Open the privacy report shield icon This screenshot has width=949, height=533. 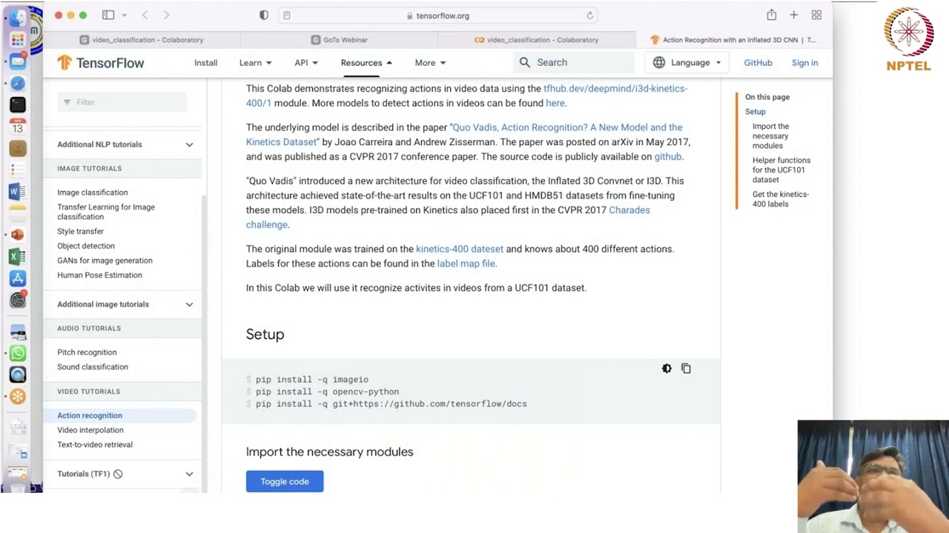(264, 15)
